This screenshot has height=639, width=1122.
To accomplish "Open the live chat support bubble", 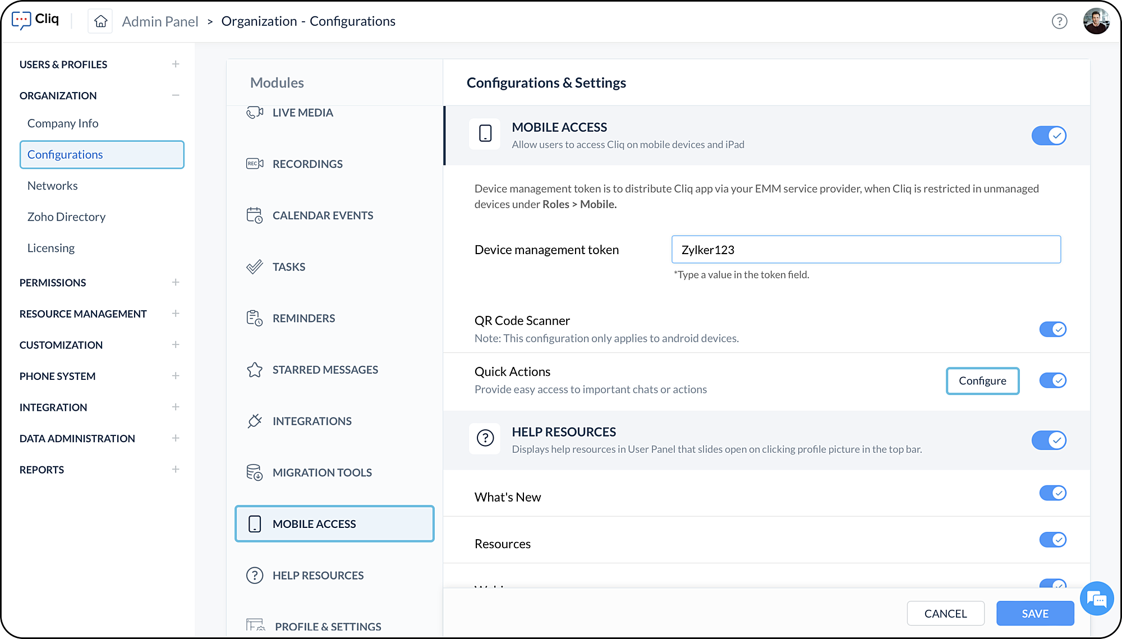I will (x=1096, y=599).
